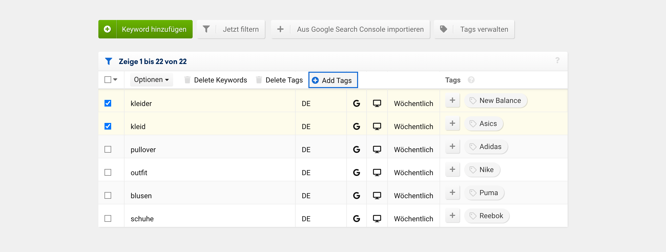This screenshot has height=252, width=666.
Task: Click the Keyword hinzufügen button
Action: [145, 29]
